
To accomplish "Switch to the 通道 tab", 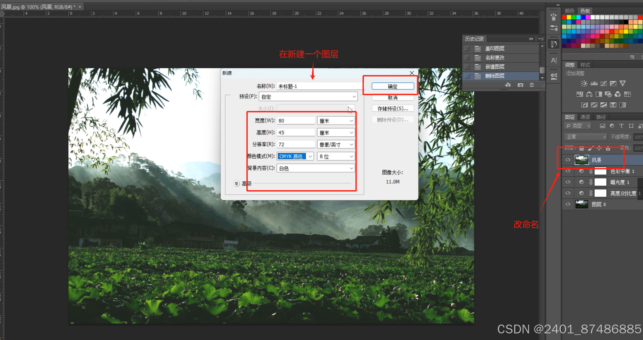I will (x=585, y=117).
